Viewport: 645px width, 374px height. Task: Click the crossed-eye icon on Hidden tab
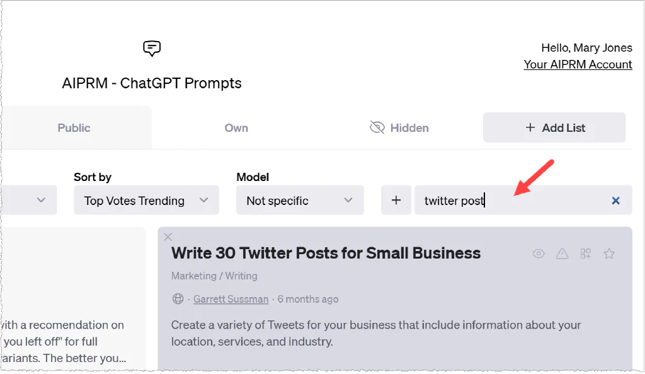[377, 128]
